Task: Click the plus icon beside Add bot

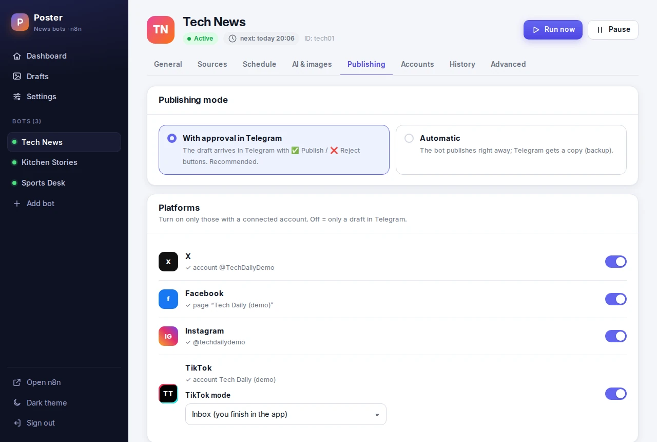Action: click(17, 204)
